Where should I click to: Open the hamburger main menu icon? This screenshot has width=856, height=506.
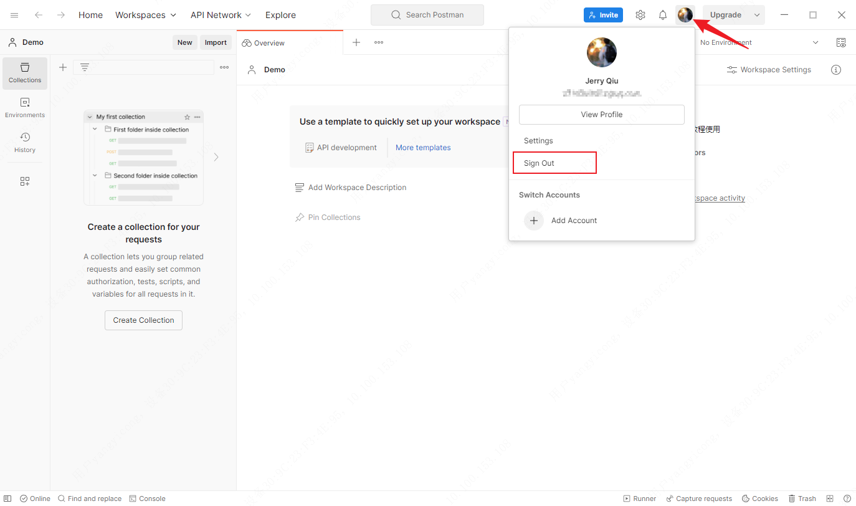[14, 15]
